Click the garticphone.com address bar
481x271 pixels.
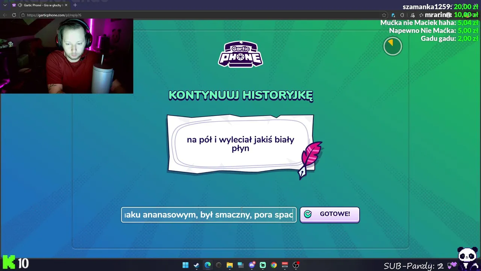click(203, 15)
